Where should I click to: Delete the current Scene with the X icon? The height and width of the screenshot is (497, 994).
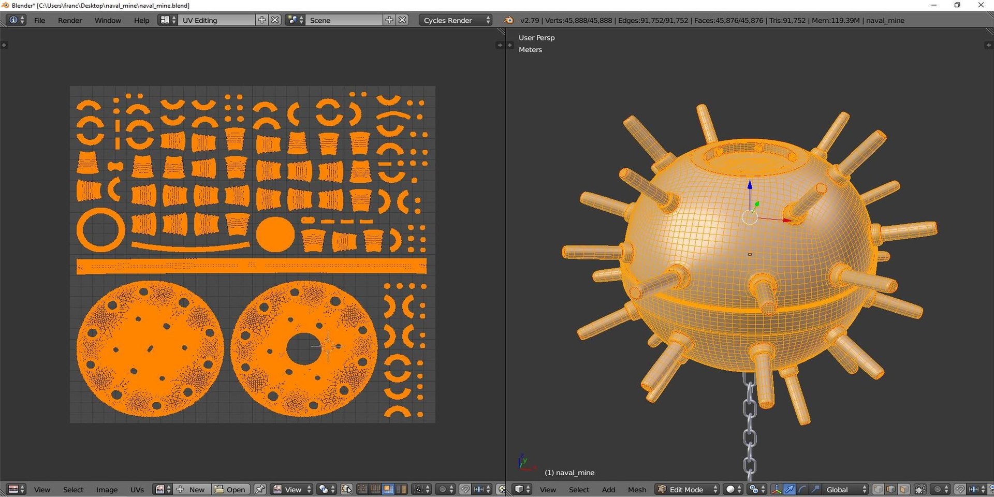[x=402, y=20]
